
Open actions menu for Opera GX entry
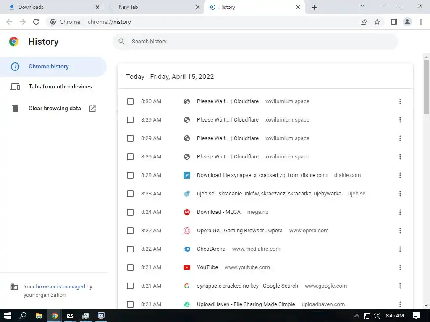400,231
